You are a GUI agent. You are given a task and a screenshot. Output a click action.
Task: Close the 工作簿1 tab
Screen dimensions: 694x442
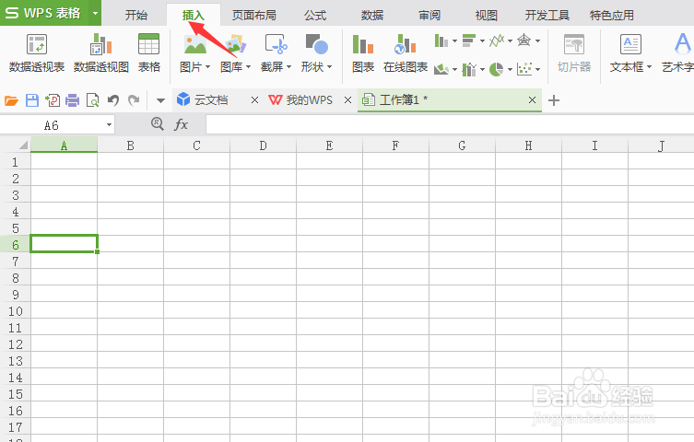(x=532, y=100)
